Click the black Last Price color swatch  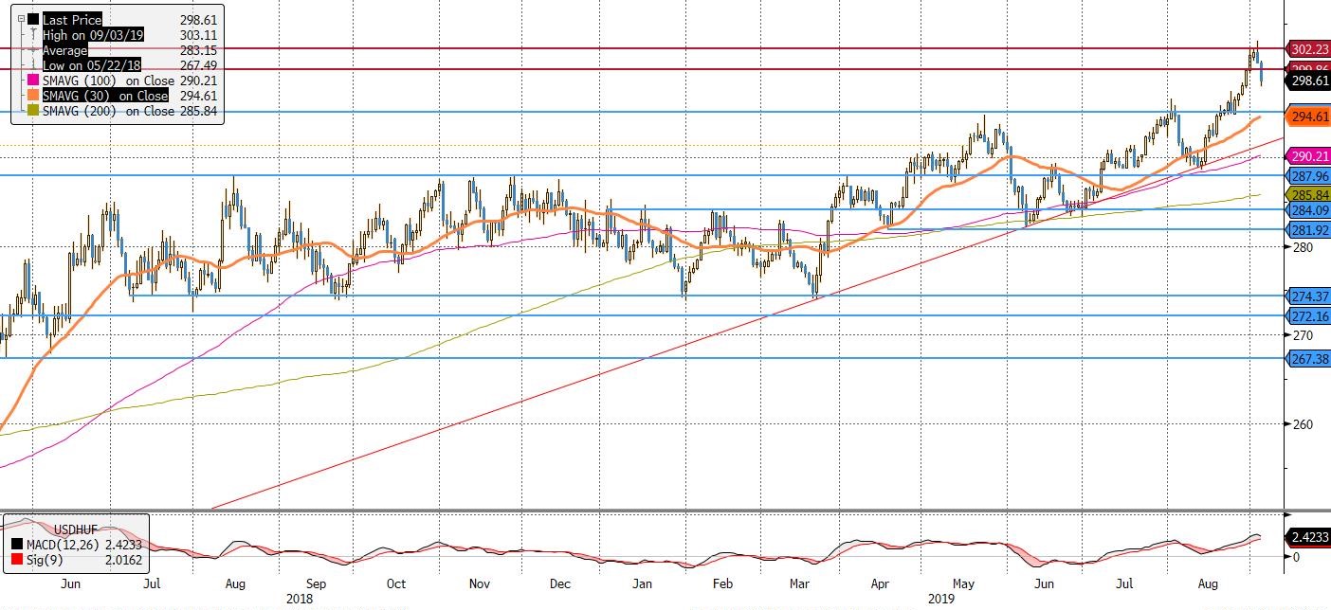34,19
